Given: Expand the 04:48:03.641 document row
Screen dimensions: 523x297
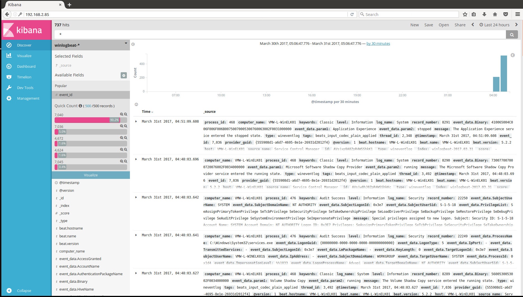Looking at the screenshot, I should [136, 235].
